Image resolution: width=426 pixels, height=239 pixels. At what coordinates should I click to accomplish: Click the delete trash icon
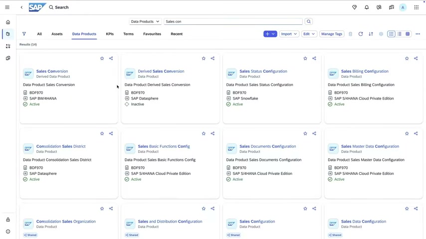coord(351,34)
